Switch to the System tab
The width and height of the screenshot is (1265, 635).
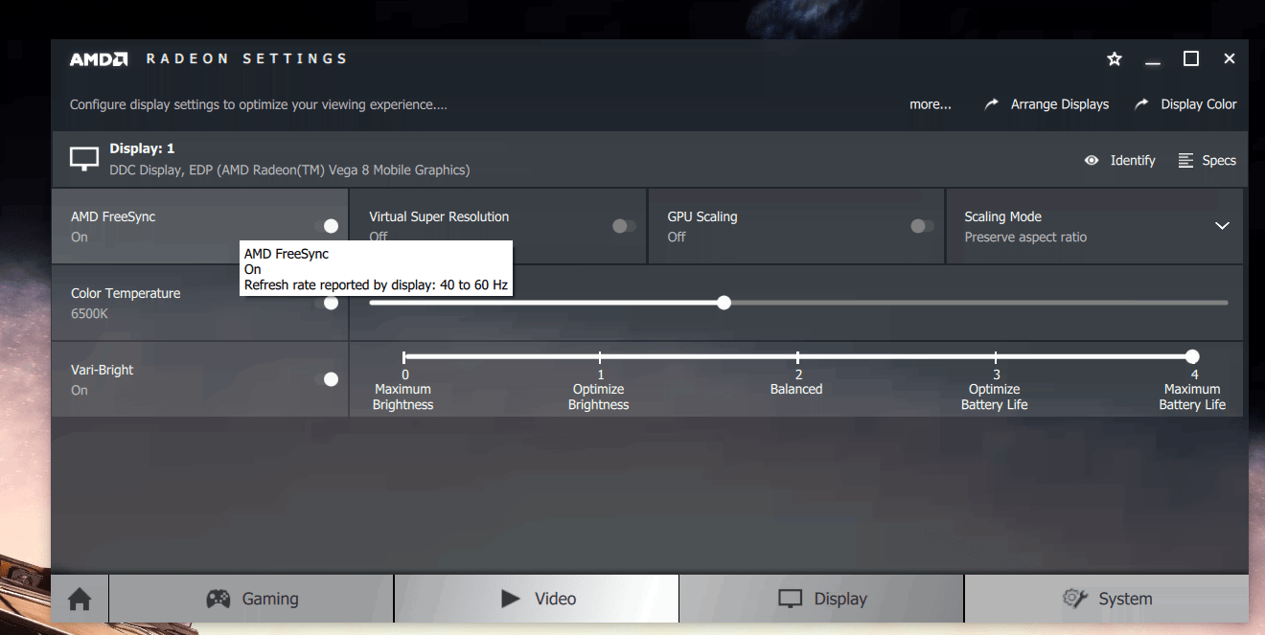[x=1106, y=599]
